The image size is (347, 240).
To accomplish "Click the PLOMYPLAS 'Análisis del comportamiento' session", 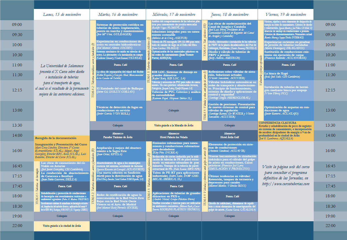I will click(x=176, y=25).
